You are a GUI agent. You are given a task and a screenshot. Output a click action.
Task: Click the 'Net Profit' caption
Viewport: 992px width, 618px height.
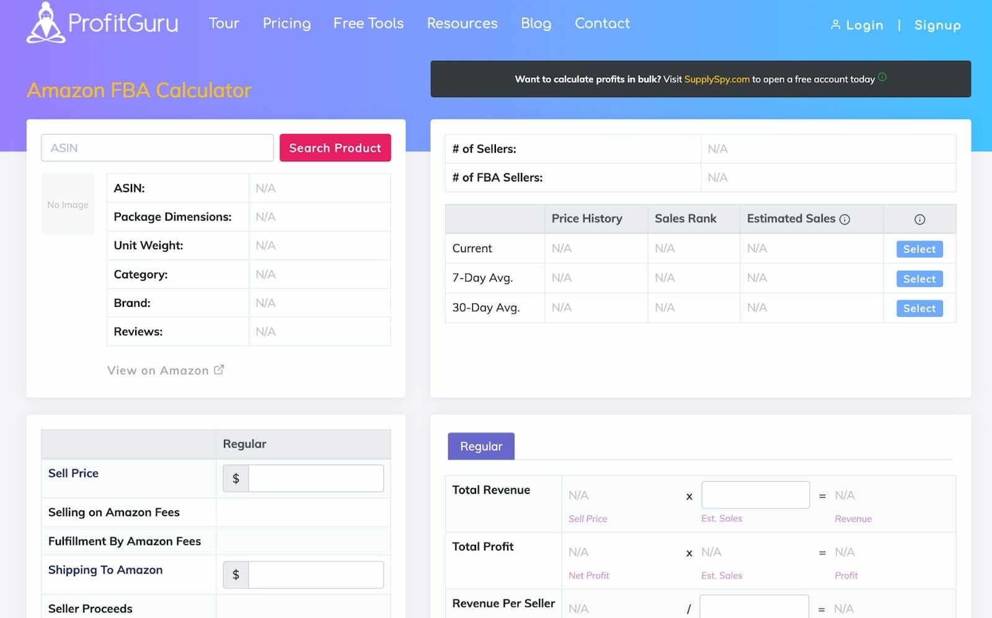589,576
